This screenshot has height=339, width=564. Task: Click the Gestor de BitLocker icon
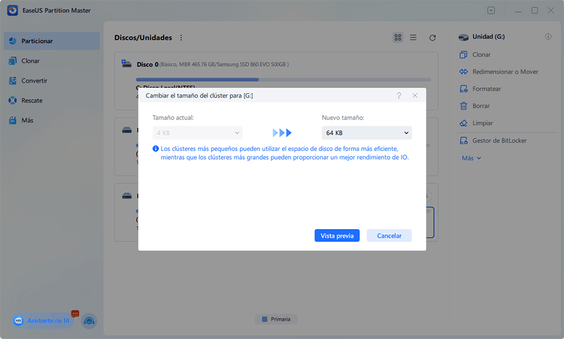[x=464, y=140]
